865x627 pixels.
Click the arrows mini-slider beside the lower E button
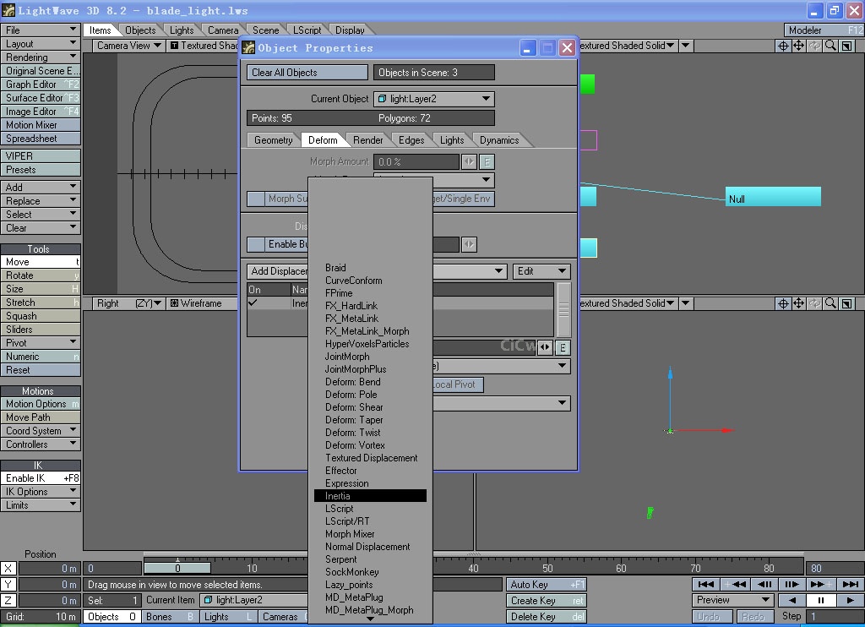coord(545,347)
